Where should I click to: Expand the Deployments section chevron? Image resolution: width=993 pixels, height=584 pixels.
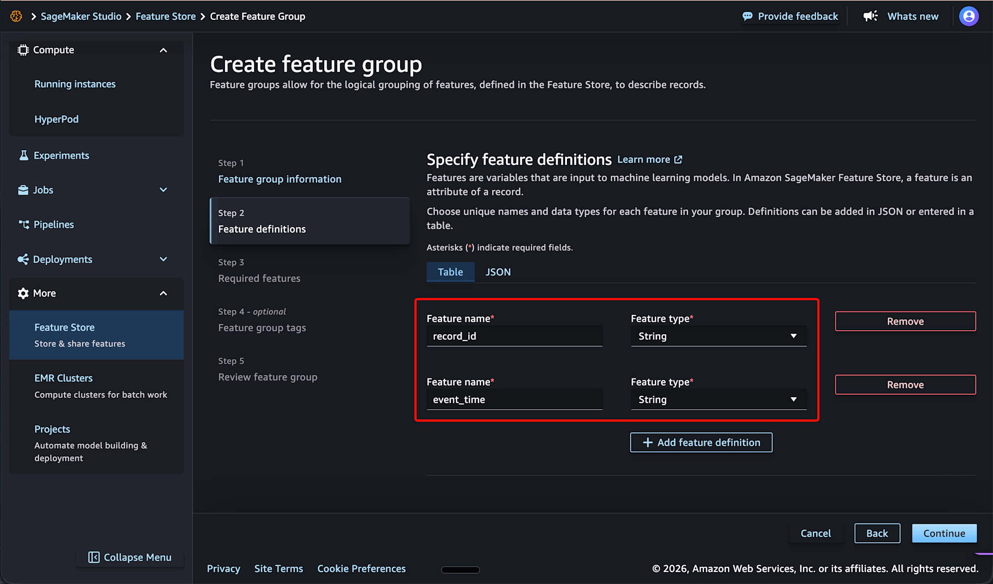163,259
